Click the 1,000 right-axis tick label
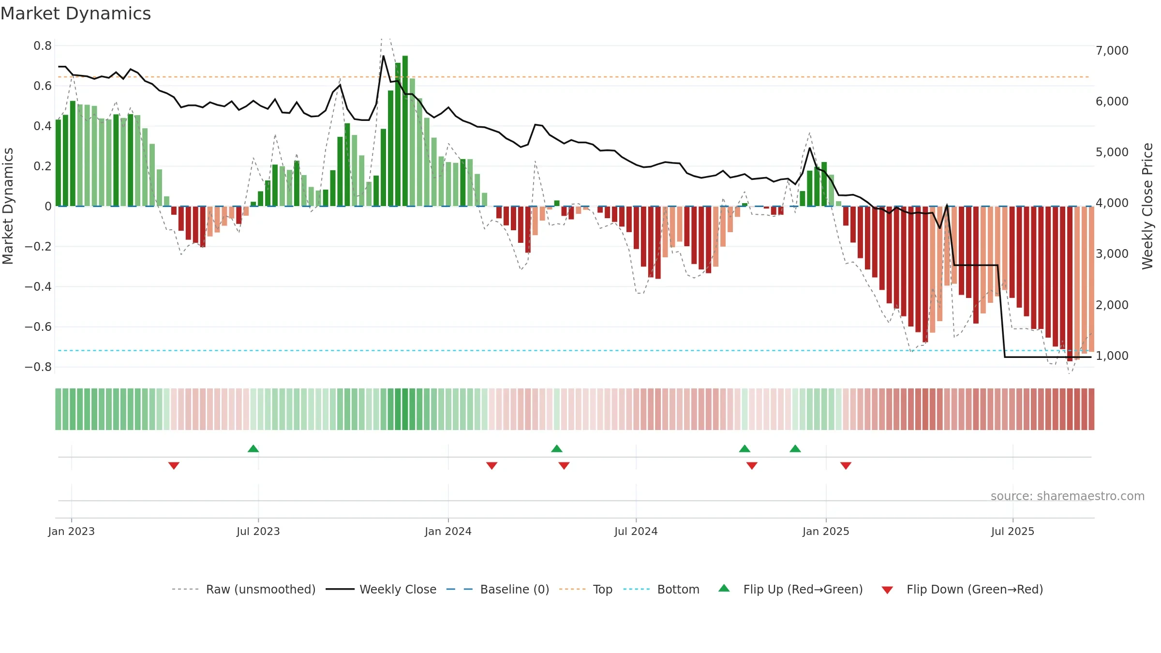This screenshot has height=653, width=1161. click(x=1112, y=356)
